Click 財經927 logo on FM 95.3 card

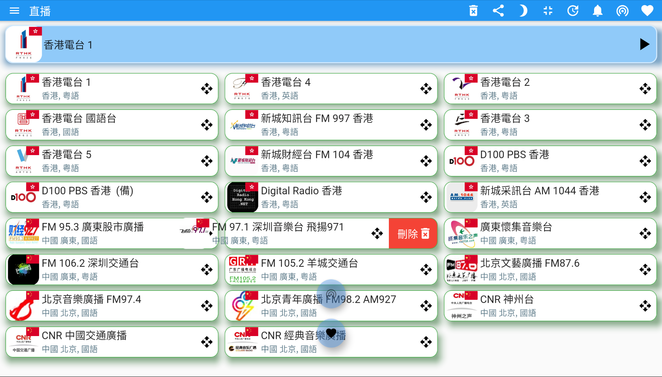tap(23, 233)
